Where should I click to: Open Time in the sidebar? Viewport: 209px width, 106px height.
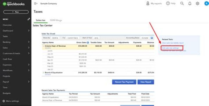coord(5,87)
